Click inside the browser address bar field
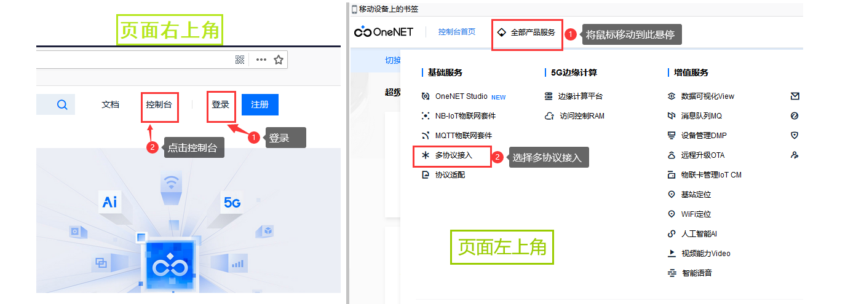Screen dimensions: 856x304 click(132, 60)
